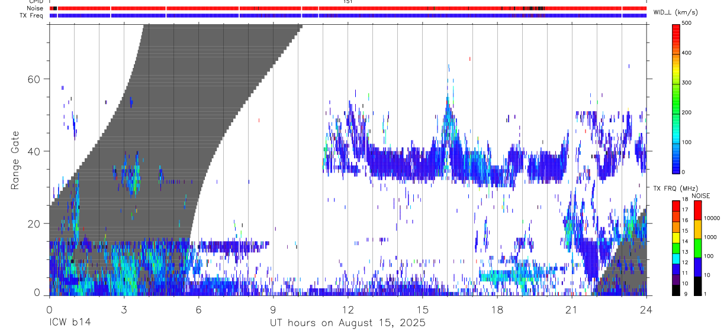Click the '10000' label in the NOISE legend
Viewport: 727px width, 335px height.
coord(712,219)
